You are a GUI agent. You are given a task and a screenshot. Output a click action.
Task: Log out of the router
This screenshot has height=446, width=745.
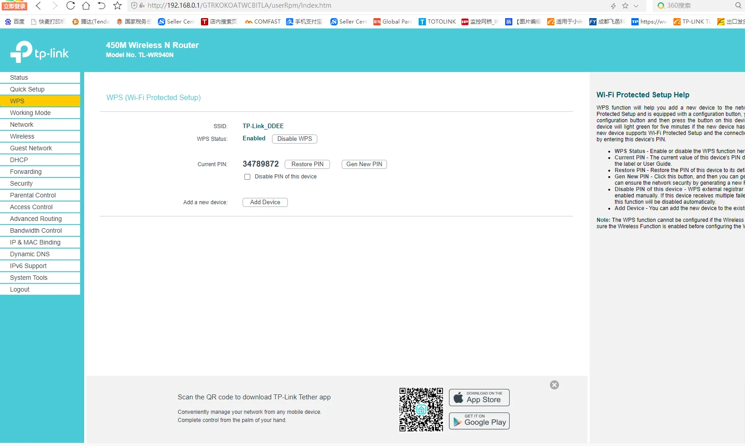point(40,289)
